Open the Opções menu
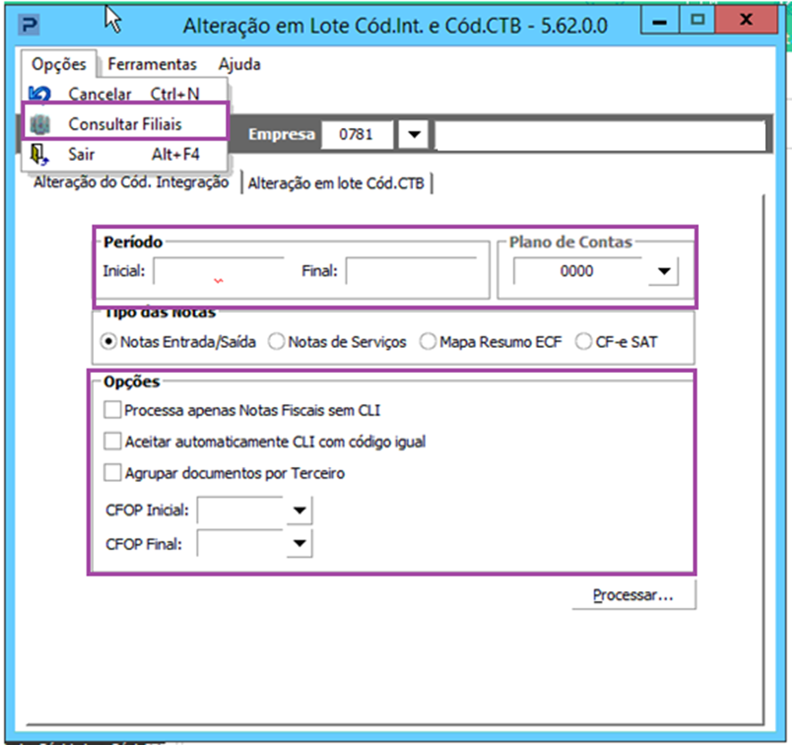The image size is (792, 745). pyautogui.click(x=59, y=64)
